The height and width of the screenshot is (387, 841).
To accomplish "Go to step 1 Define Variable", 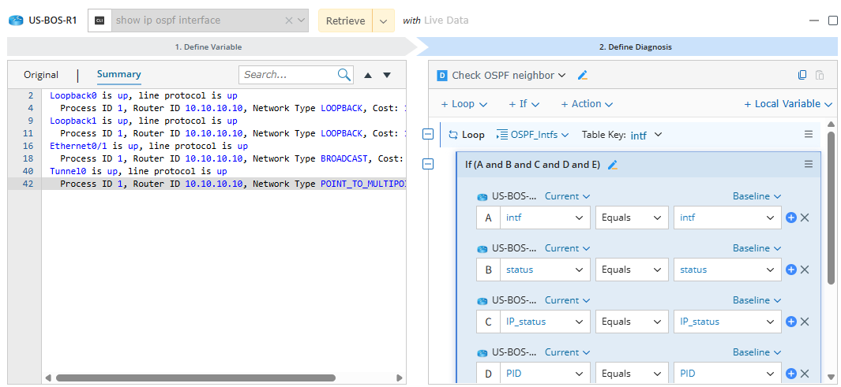I will (x=208, y=47).
